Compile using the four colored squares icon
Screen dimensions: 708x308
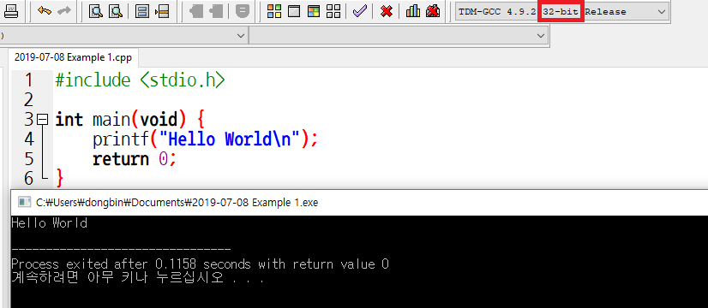point(274,11)
